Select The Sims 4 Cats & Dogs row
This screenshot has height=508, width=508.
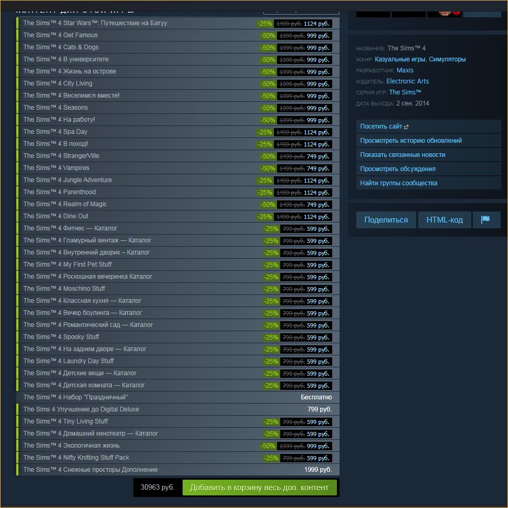pyautogui.click(x=178, y=47)
